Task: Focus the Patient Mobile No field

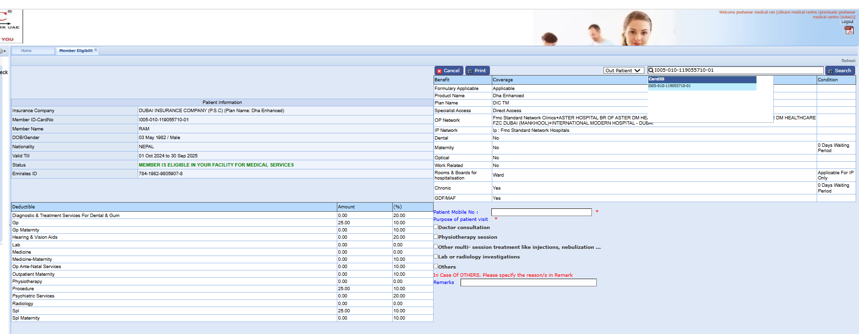Action: [541, 212]
